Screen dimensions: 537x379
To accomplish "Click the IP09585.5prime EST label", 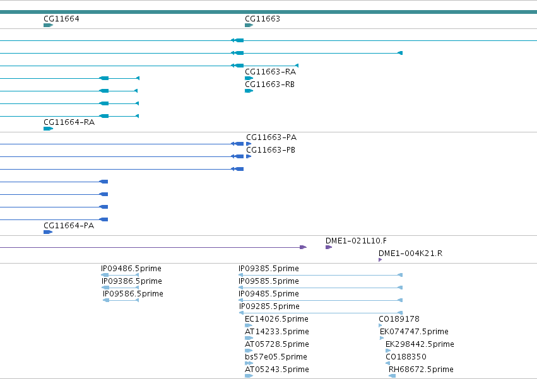I will (269, 281).
